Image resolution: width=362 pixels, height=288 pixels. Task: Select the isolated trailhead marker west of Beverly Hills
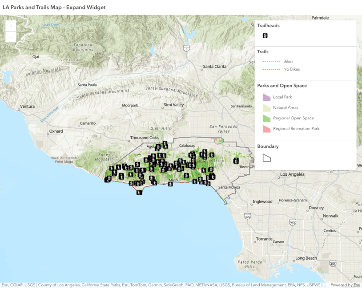236,160
